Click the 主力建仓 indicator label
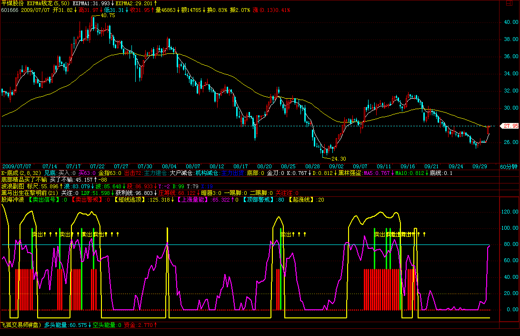The image size is (520, 336). point(155,173)
